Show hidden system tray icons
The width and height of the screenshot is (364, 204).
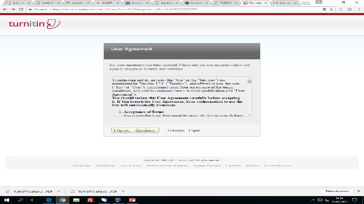pos(313,200)
